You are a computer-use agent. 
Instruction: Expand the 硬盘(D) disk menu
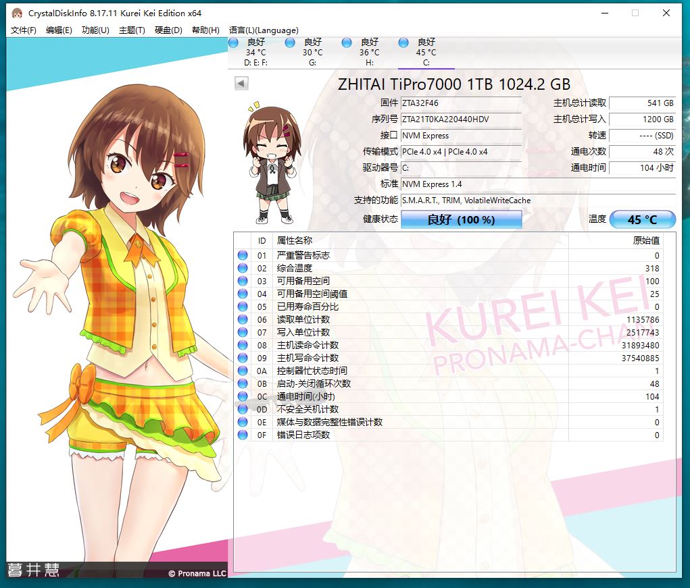point(168,30)
